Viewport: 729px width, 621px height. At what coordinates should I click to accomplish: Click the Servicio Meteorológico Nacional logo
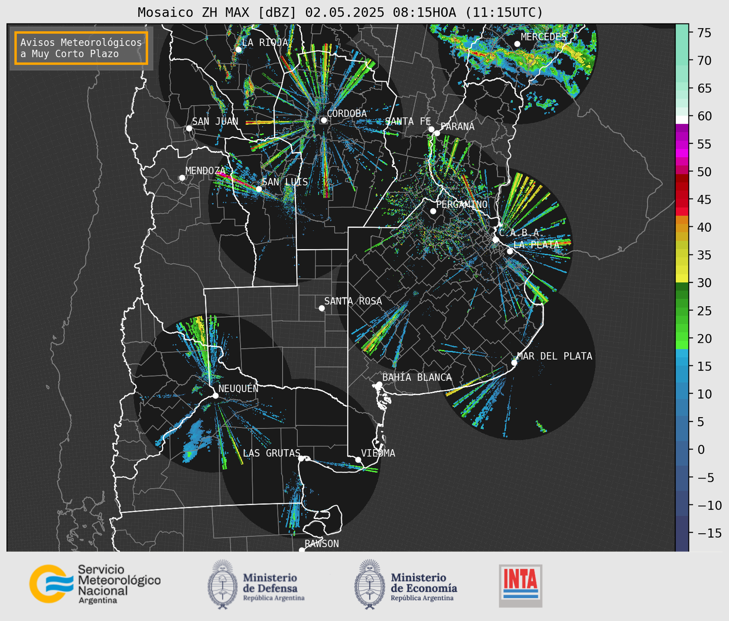[x=95, y=584]
